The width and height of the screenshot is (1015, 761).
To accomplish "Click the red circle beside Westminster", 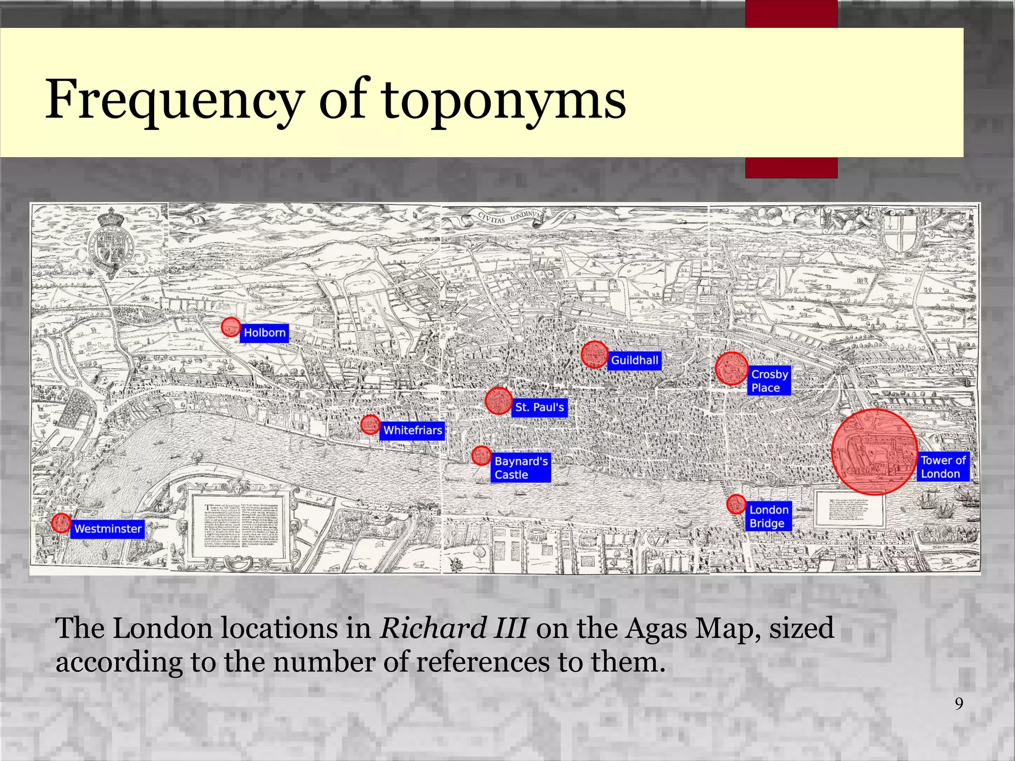I will [x=61, y=523].
